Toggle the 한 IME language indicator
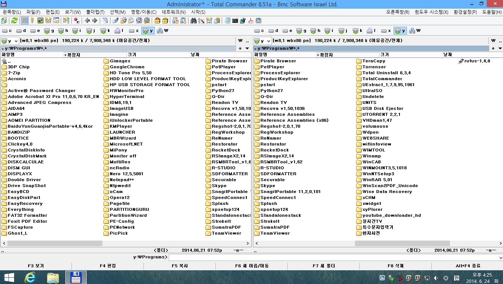This screenshot has width=503, height=284. pyautogui.click(x=457, y=278)
